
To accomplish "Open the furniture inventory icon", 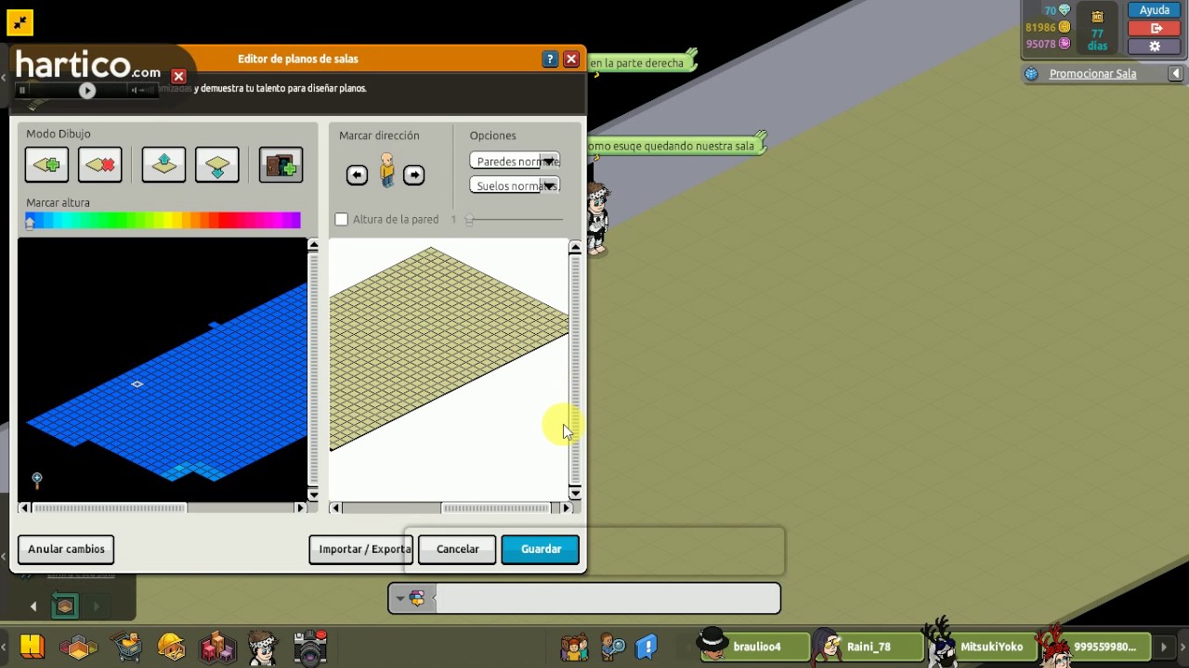I will [x=217, y=647].
